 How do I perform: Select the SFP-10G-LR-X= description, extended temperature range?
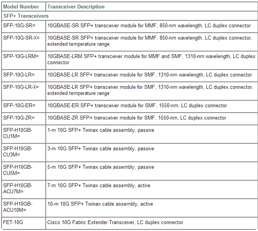pos(150,90)
